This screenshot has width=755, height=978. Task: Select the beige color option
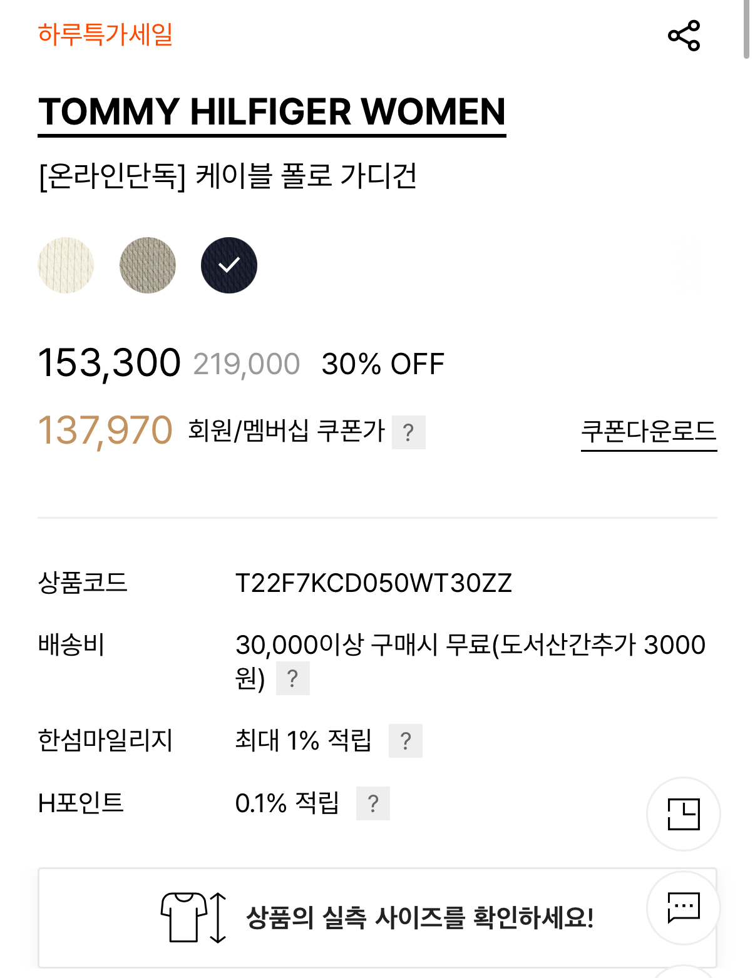pyautogui.click(x=147, y=265)
